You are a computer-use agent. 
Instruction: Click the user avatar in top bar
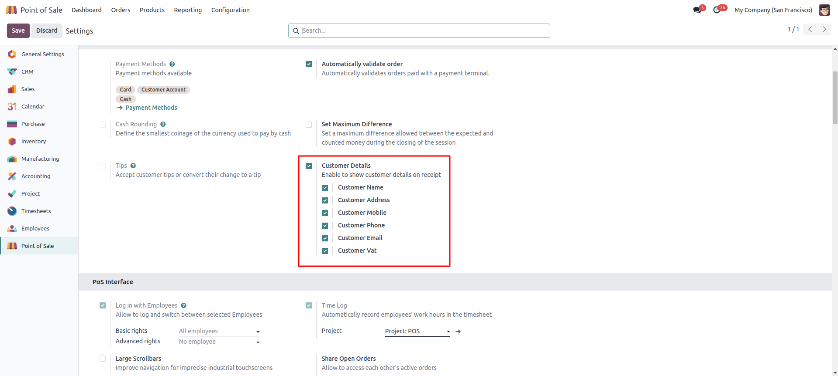pyautogui.click(x=824, y=10)
